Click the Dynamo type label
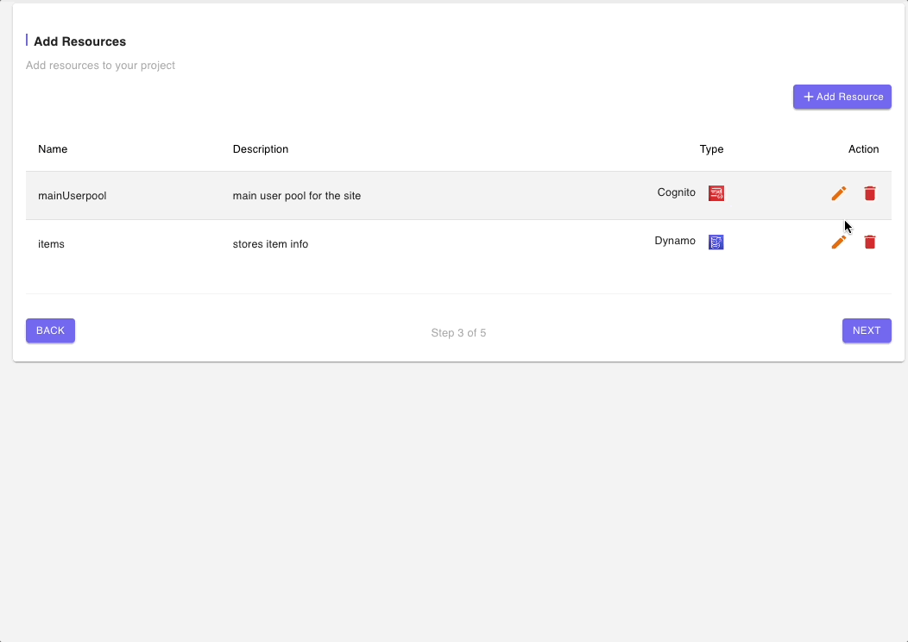 tap(675, 241)
